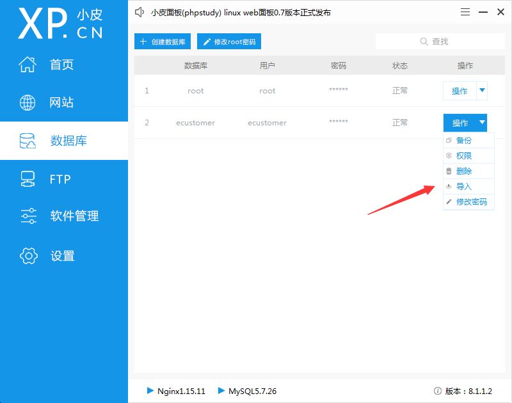Screen dimensions: 512x403
Task: Open 设置 settings section
Action: [x=64, y=255]
